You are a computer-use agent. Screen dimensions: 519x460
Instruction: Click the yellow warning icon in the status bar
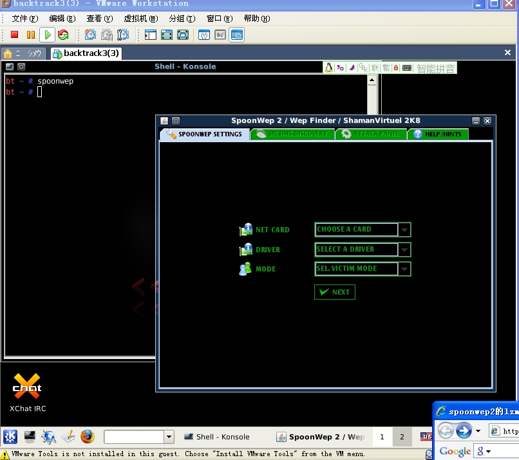click(5, 454)
